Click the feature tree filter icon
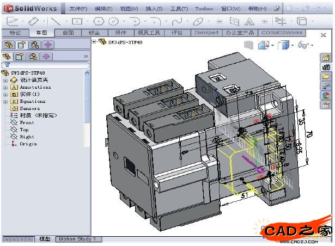The width and height of the screenshot is (335, 246). (x=7, y=65)
